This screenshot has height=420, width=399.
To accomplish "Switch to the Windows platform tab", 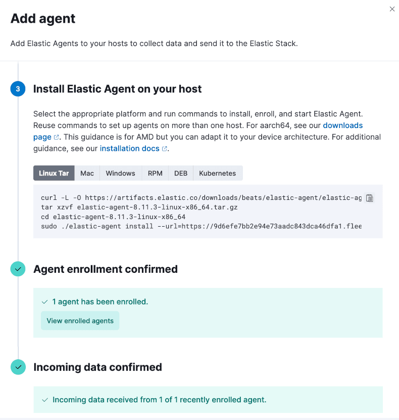I will click(x=120, y=173).
